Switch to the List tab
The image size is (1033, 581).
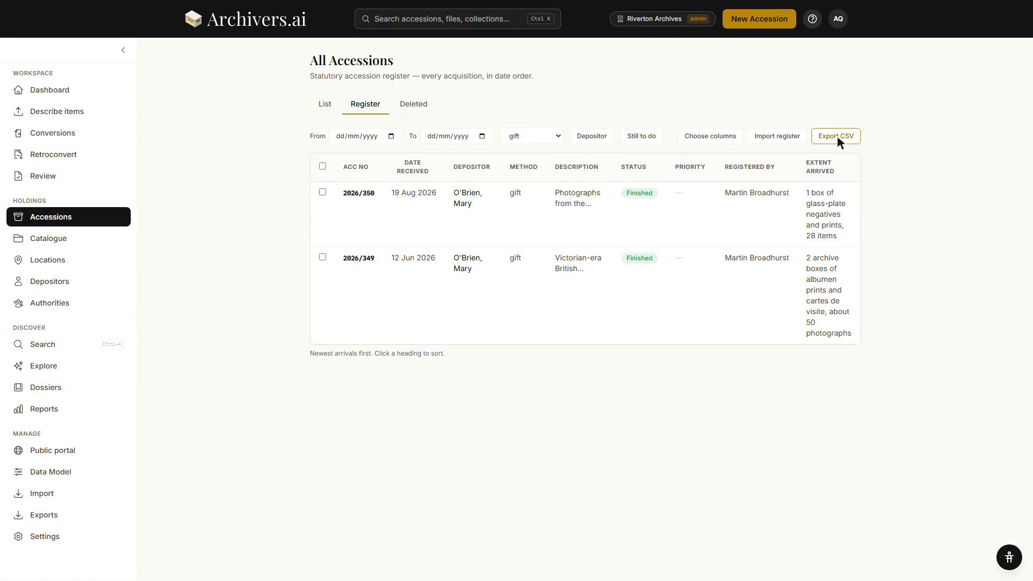click(324, 104)
